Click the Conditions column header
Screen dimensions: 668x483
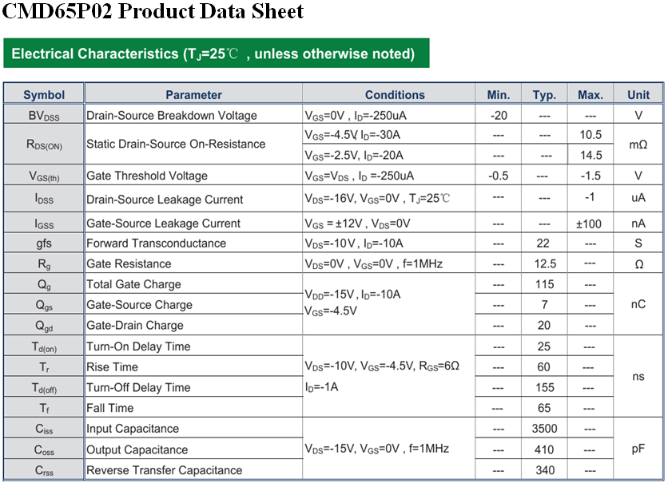tap(395, 94)
